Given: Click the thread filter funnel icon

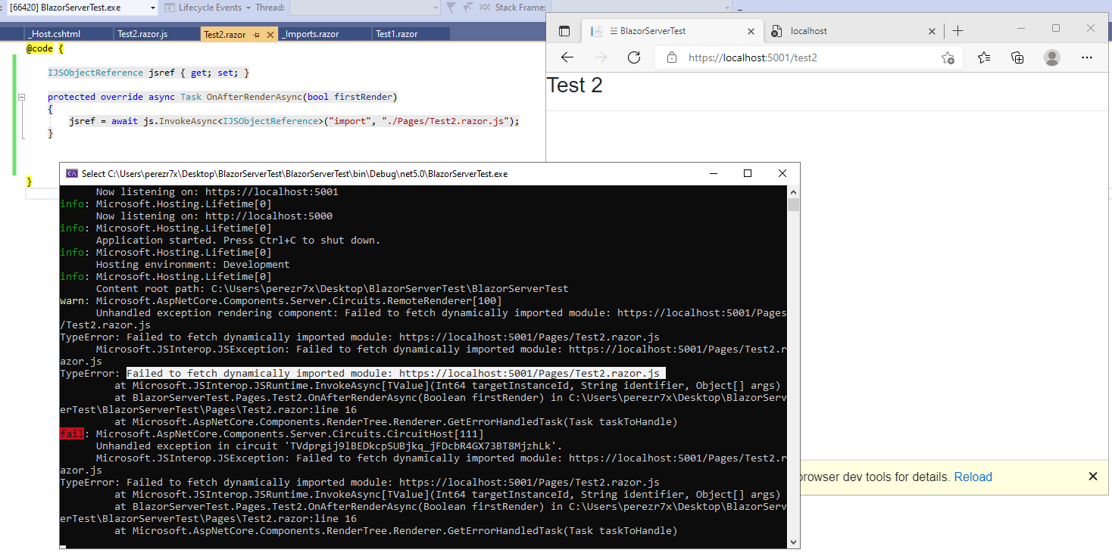Looking at the screenshot, I should [451, 8].
